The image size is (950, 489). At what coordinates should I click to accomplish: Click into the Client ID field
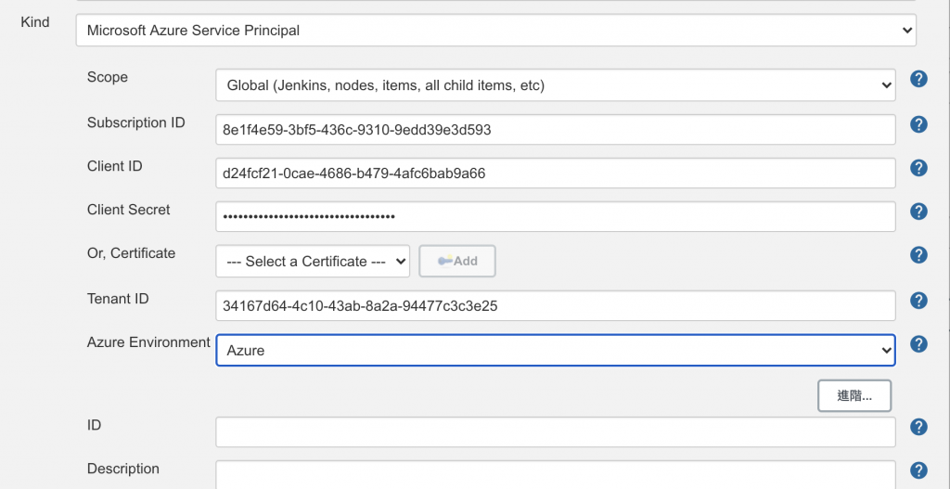(x=555, y=174)
